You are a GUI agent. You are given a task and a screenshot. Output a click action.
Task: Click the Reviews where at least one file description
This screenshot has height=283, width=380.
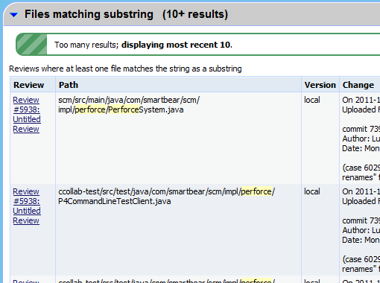pyautogui.click(x=125, y=69)
